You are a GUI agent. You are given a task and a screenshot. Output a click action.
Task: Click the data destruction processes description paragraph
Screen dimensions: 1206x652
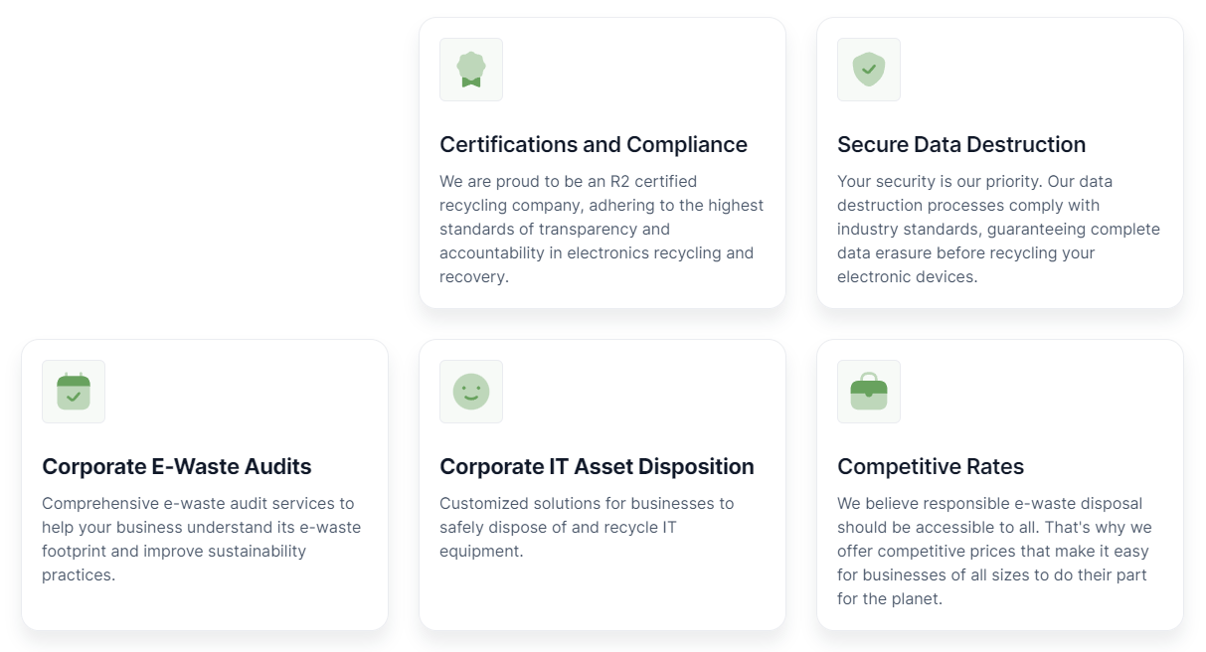[x=998, y=229]
